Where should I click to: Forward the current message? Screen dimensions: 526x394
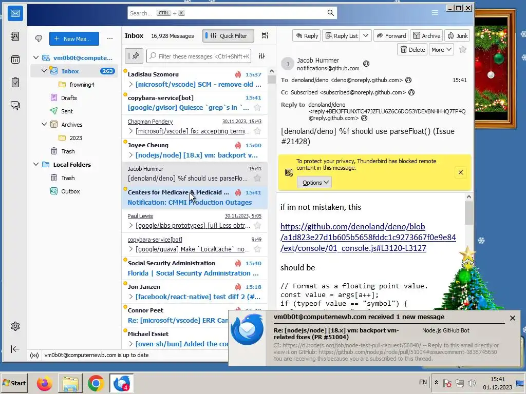391,35
